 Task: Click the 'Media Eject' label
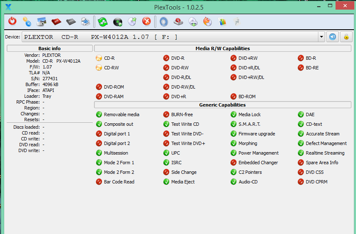click(183, 182)
